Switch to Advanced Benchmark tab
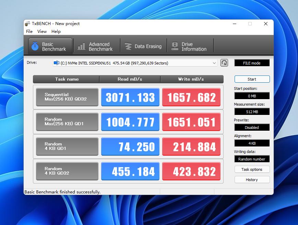 95,46
